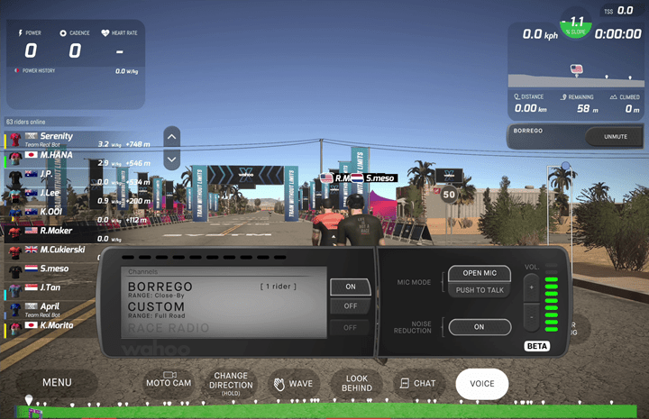
Task: Open the Chat panel
Action: click(x=418, y=384)
